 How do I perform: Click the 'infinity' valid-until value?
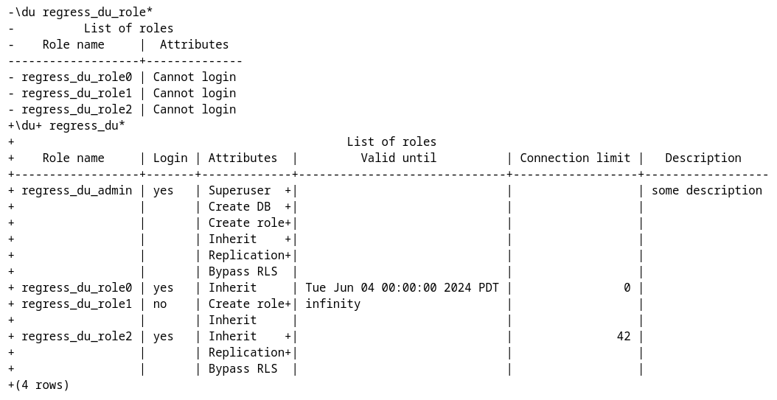tap(332, 303)
